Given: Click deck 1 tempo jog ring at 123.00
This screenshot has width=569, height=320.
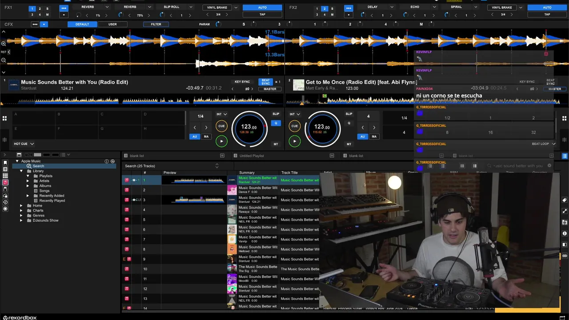Looking at the screenshot, I should pyautogui.click(x=249, y=128).
